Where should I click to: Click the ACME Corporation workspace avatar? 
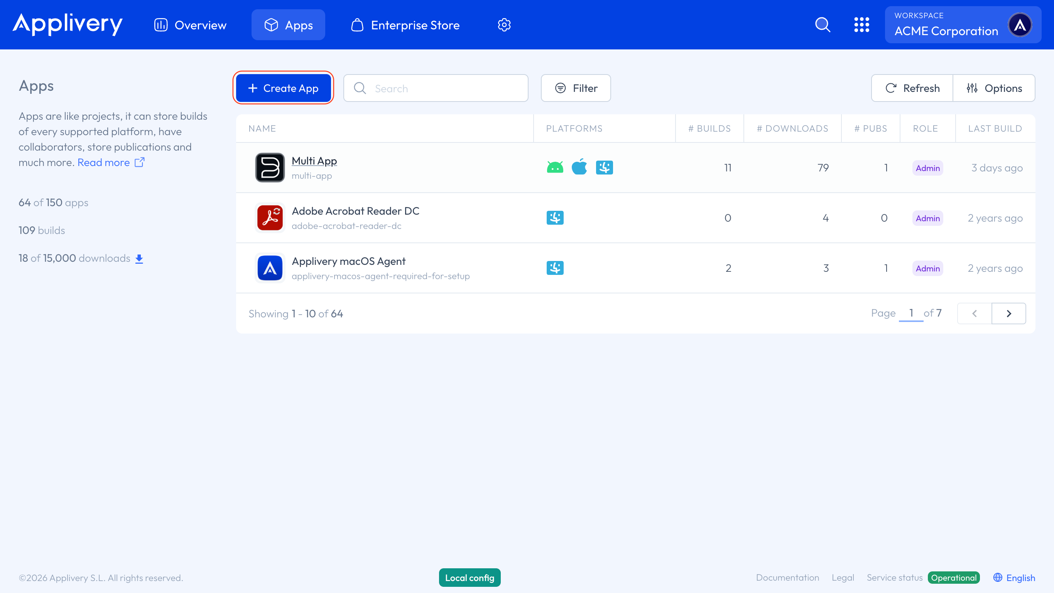click(x=1020, y=25)
